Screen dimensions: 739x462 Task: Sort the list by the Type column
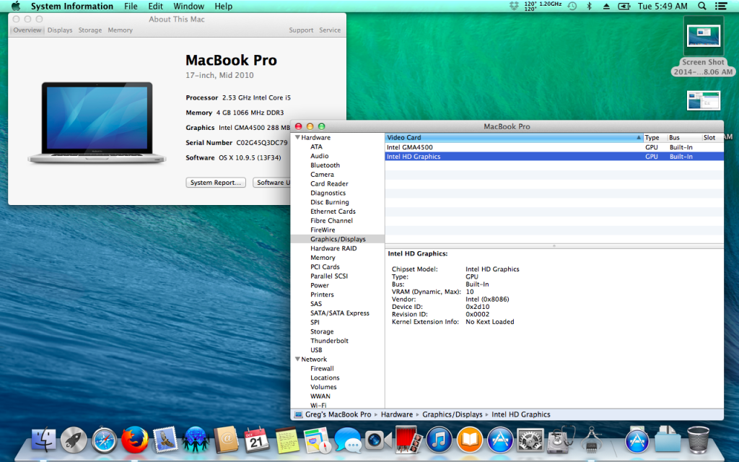[652, 137]
